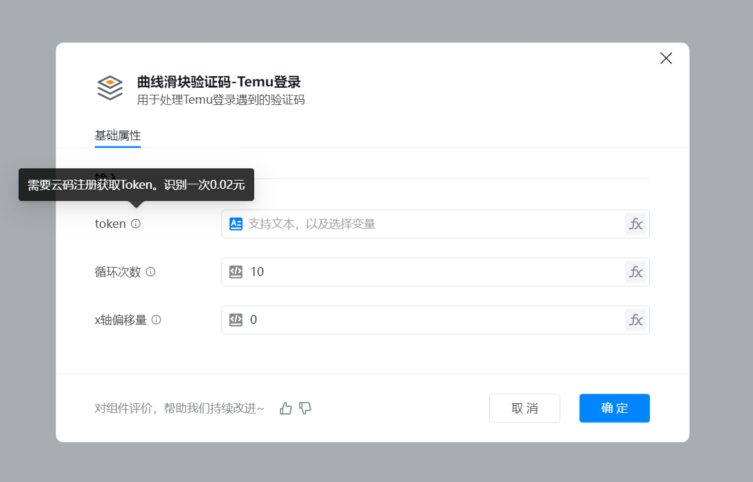Click the code-mode icon in the 循环次数 field

(x=236, y=272)
